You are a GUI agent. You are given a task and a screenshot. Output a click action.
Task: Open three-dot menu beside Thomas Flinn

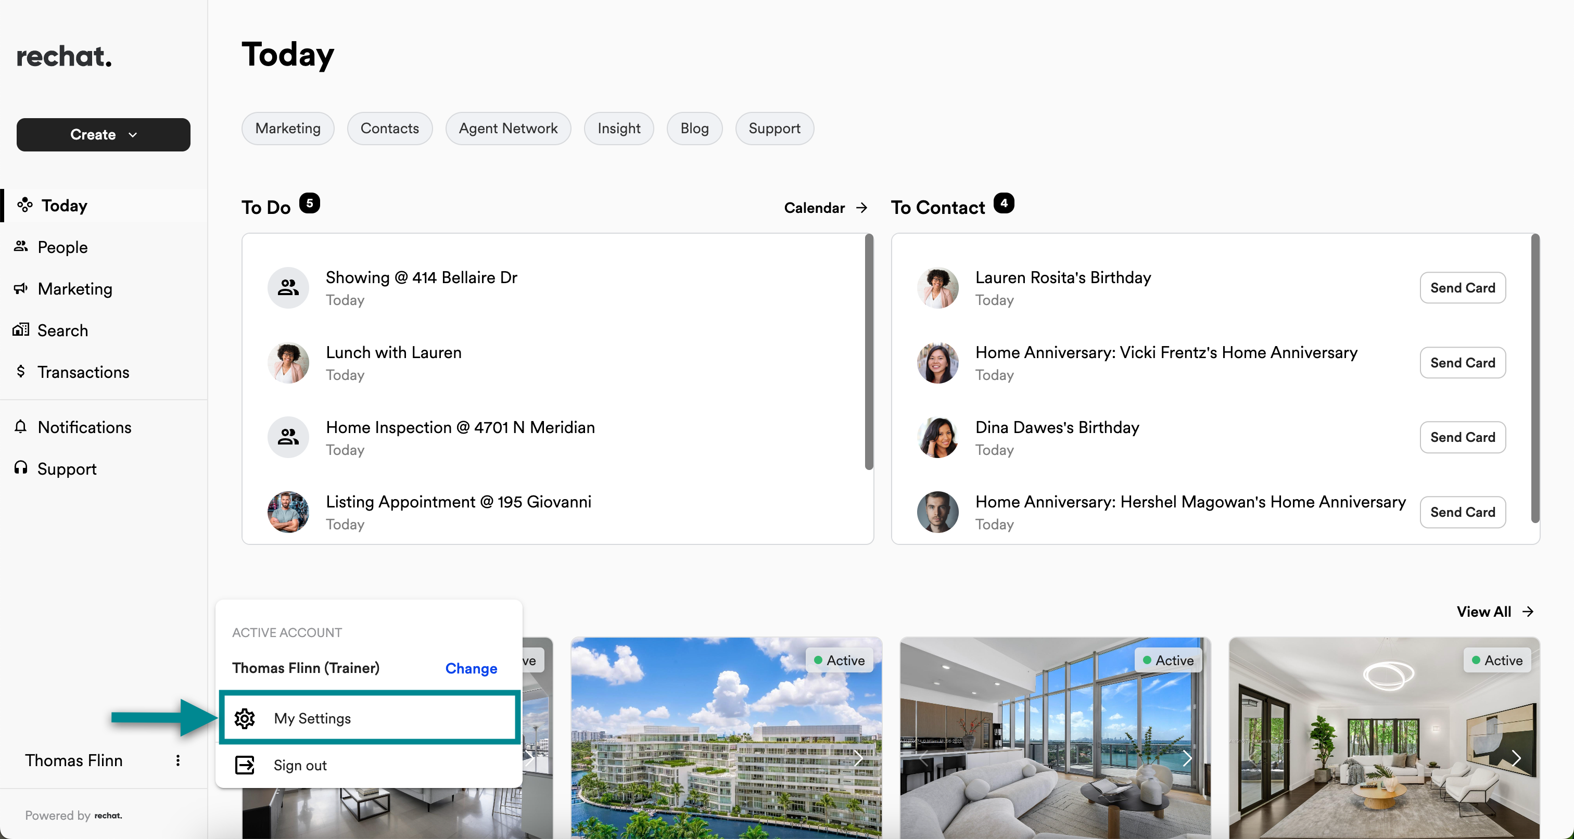(x=178, y=760)
